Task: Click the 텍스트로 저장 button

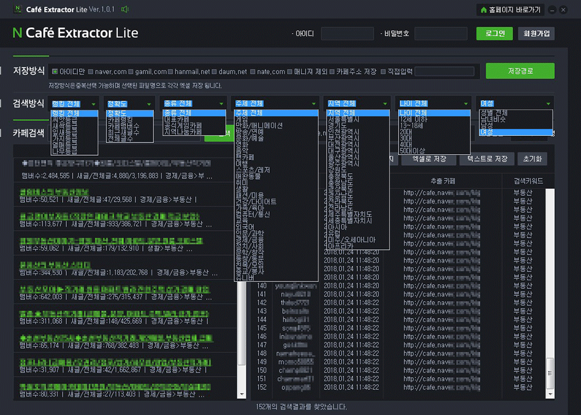Action: 487,159
